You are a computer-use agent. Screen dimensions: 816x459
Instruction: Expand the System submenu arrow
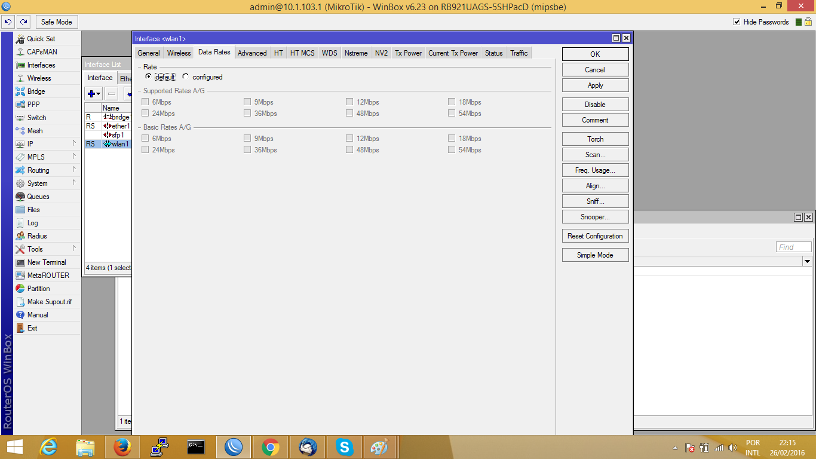74,183
